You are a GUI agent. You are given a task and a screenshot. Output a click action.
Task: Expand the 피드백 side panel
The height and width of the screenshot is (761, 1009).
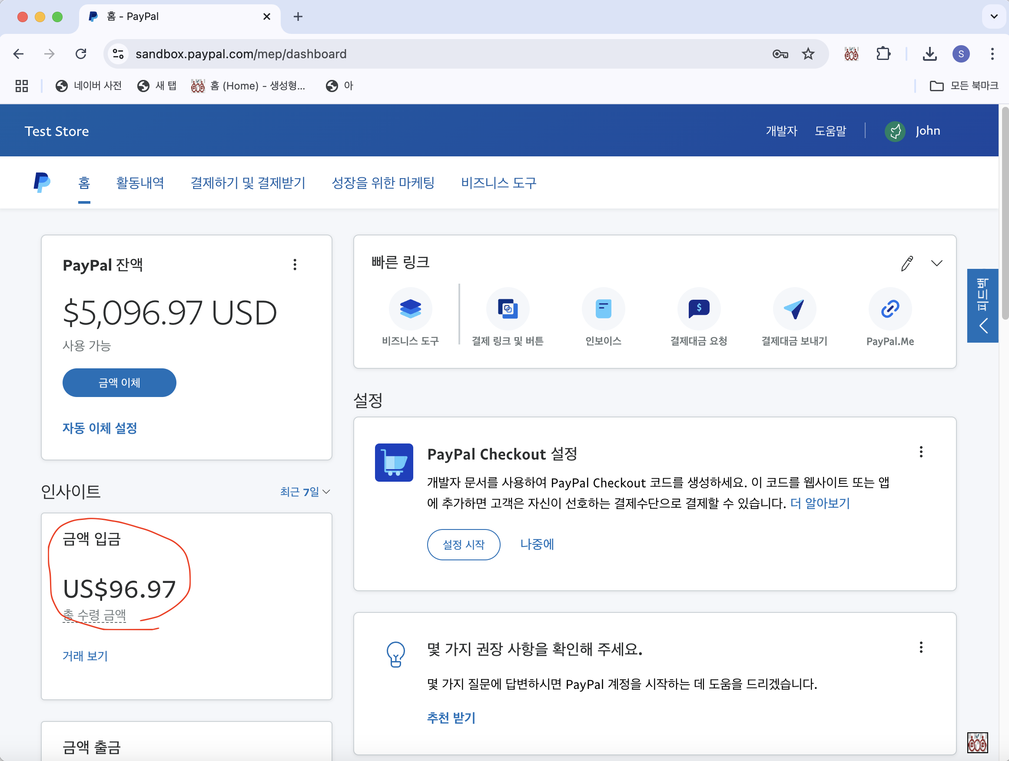point(982,305)
